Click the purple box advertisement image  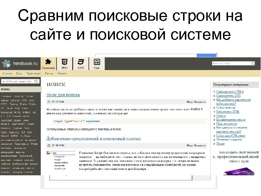coord(239,171)
